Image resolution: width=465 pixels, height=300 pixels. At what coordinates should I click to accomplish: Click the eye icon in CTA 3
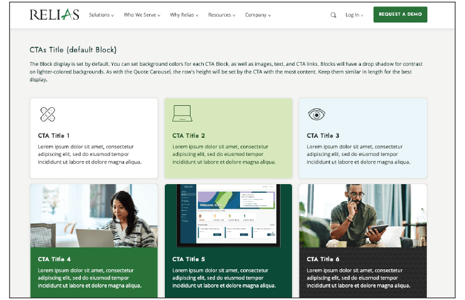click(316, 114)
